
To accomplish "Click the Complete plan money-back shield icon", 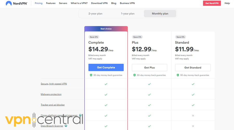I will click(91, 75).
